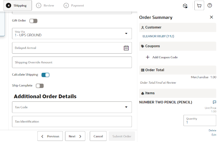
Task: Focus the Shipping Override Amount field
Action: click(72, 62)
